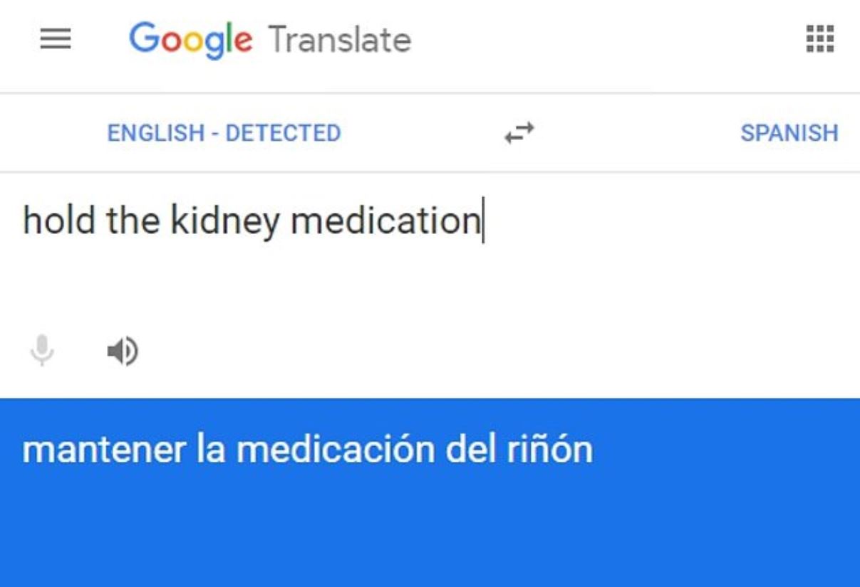
Task: Swap source and target languages
Action: pos(519,133)
